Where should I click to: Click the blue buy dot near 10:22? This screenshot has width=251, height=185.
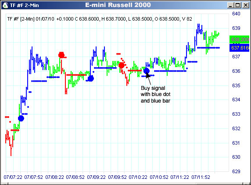tap(147, 71)
